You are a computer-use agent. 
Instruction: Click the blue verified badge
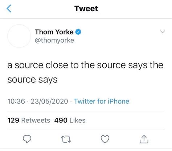pyautogui.click(x=78, y=32)
